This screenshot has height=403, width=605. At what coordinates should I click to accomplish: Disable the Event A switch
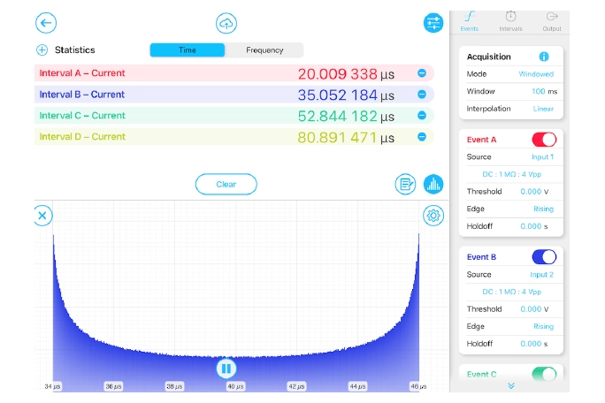point(544,140)
